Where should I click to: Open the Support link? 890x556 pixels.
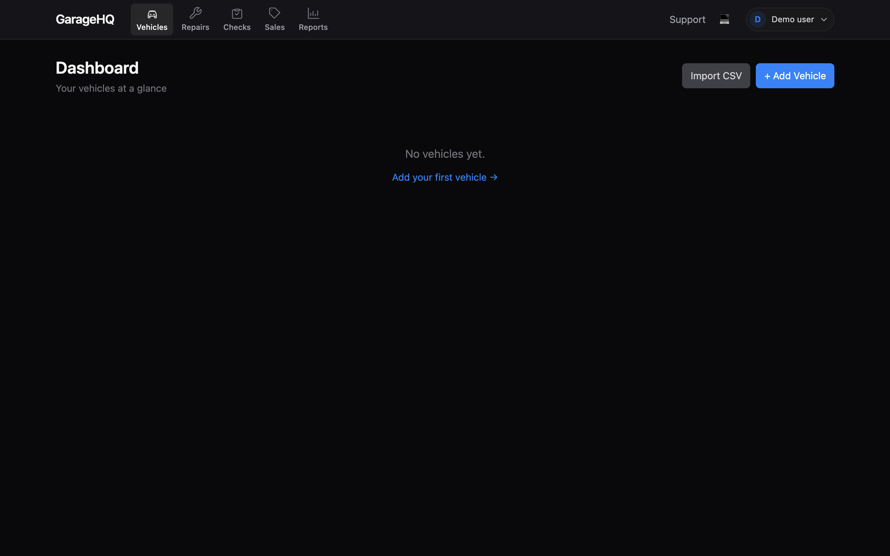pos(687,19)
